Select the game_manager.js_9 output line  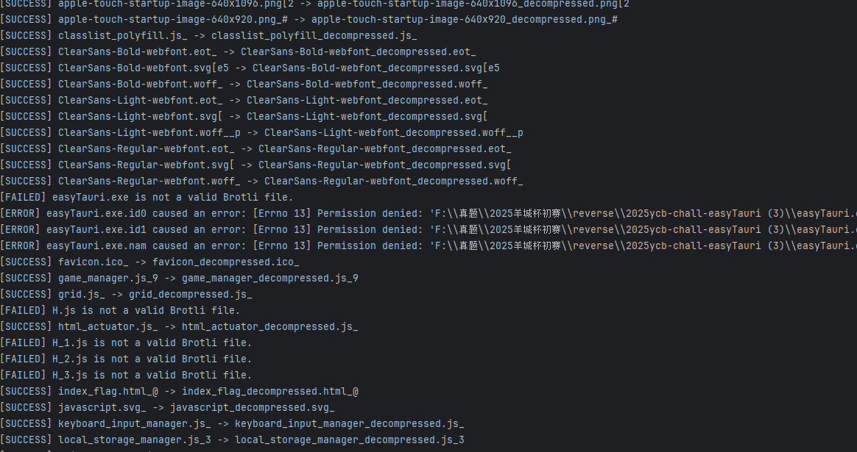pos(179,278)
